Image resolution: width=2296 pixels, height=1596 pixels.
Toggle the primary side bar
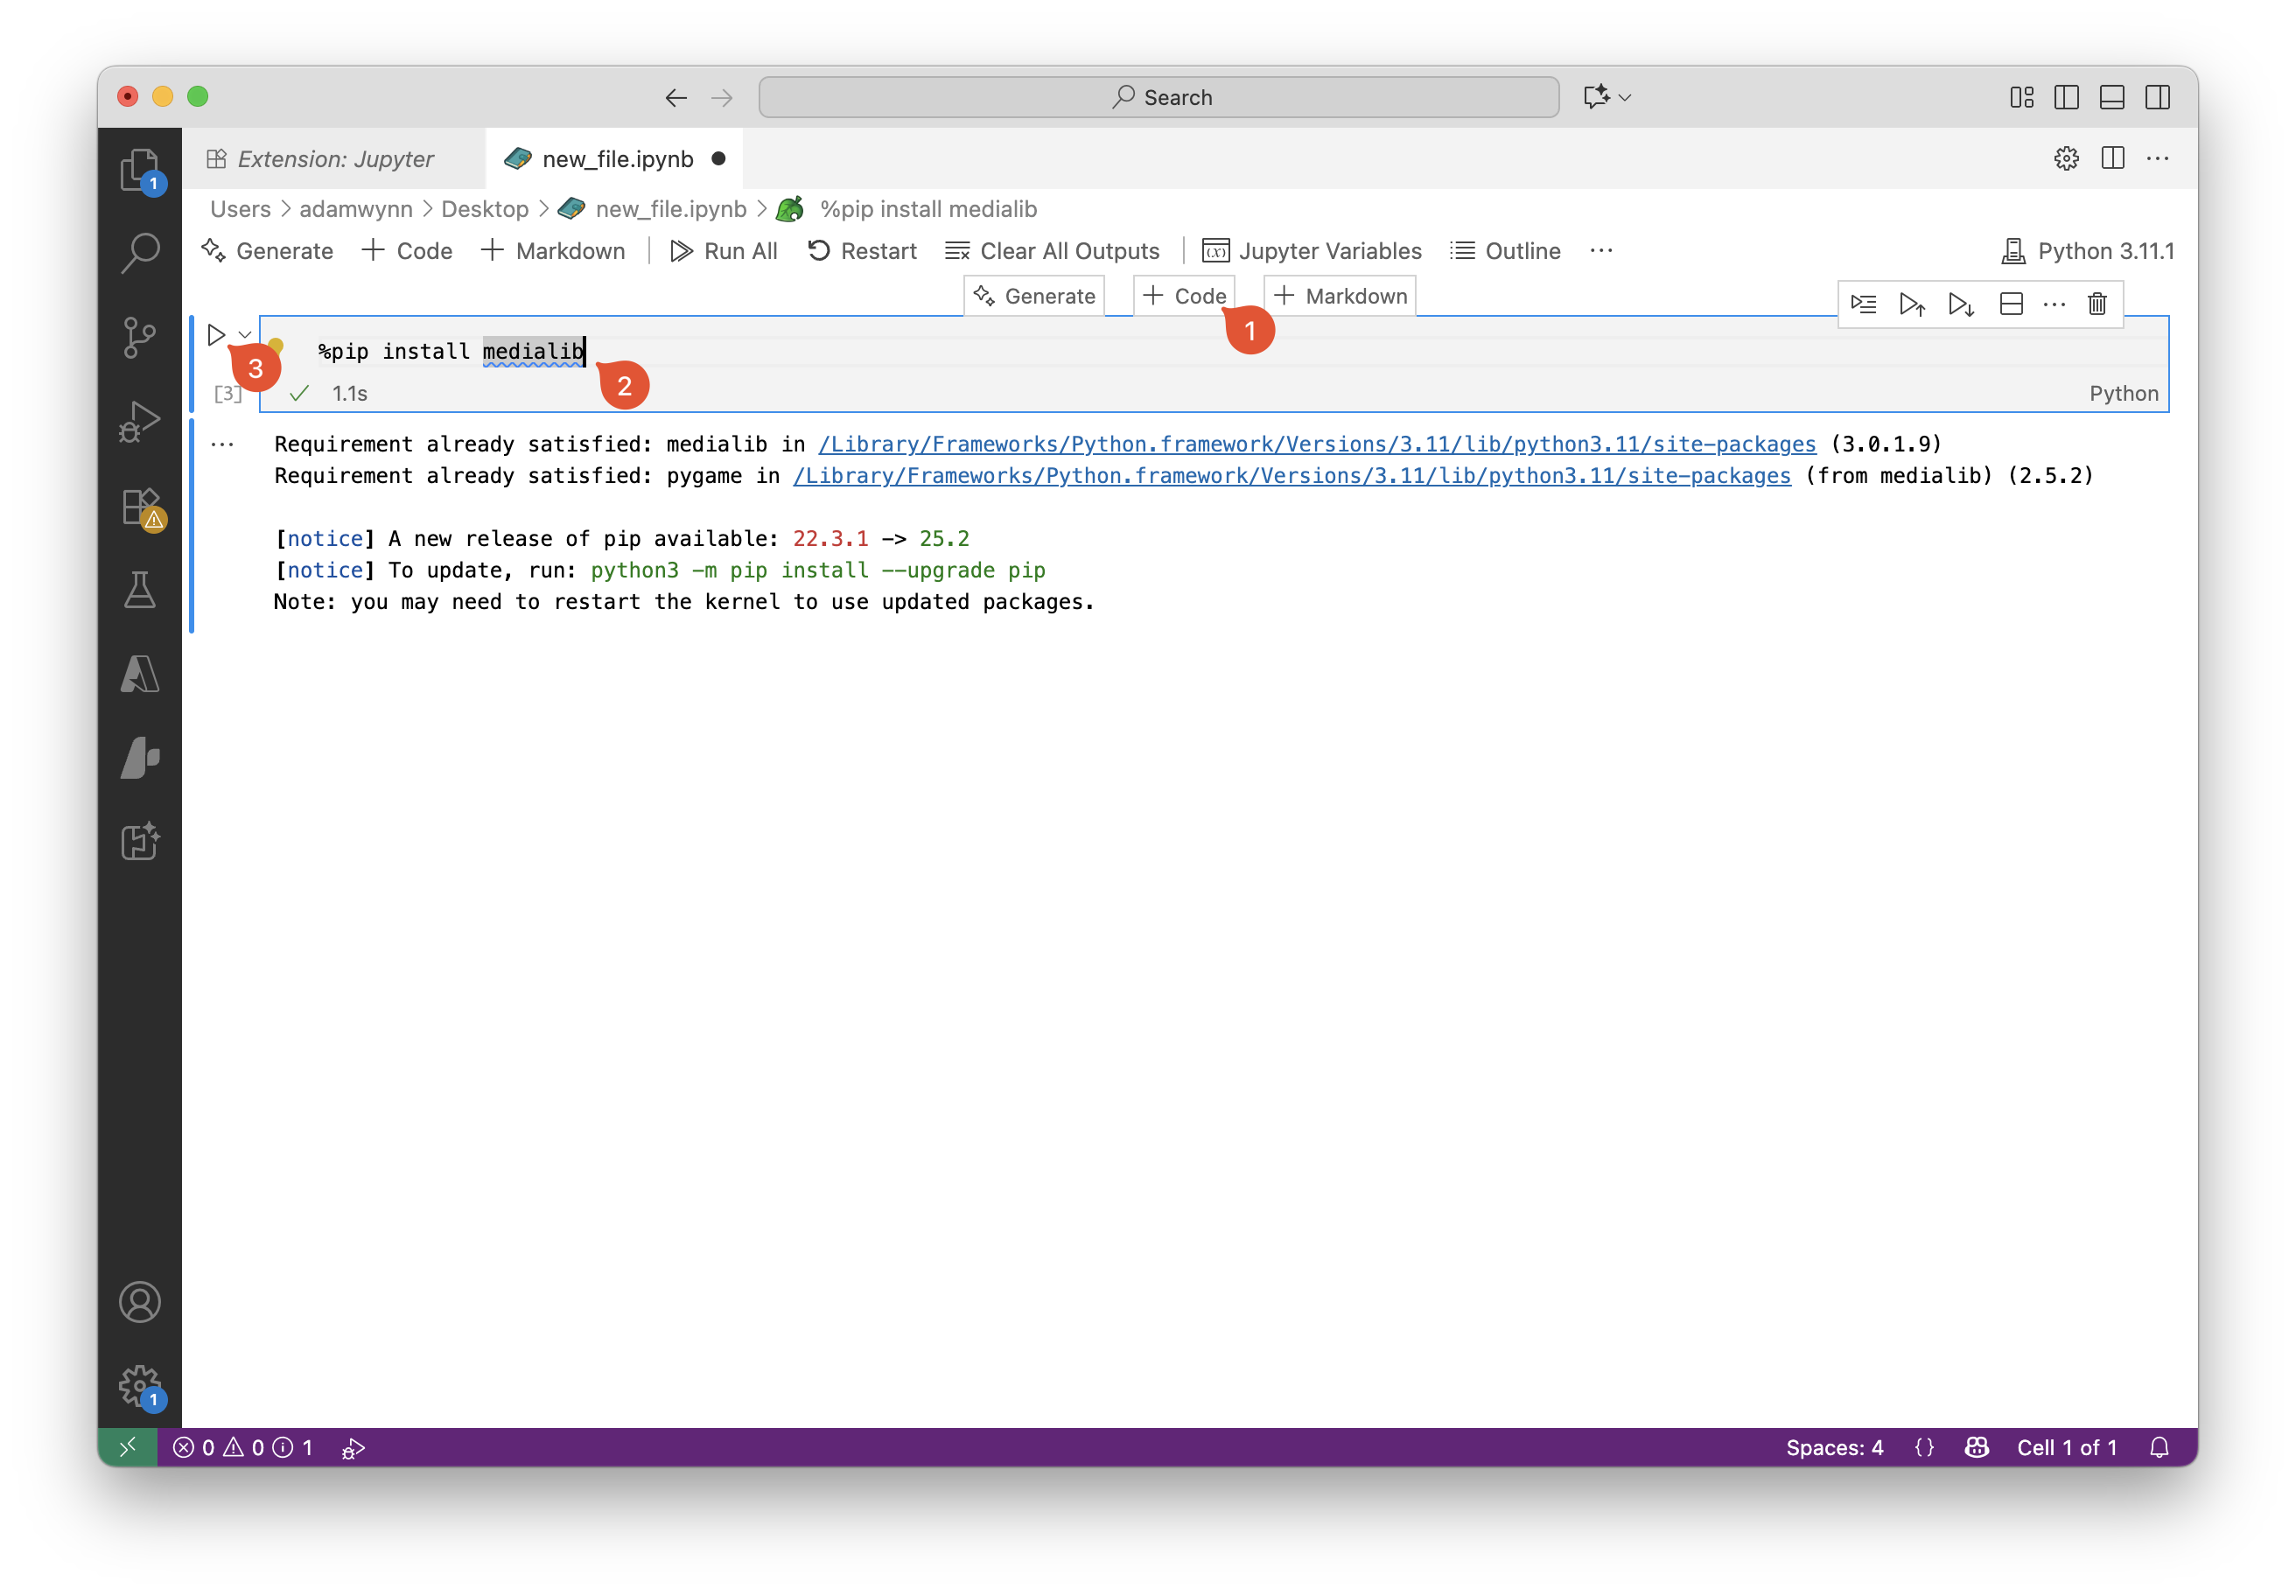coord(2066,97)
